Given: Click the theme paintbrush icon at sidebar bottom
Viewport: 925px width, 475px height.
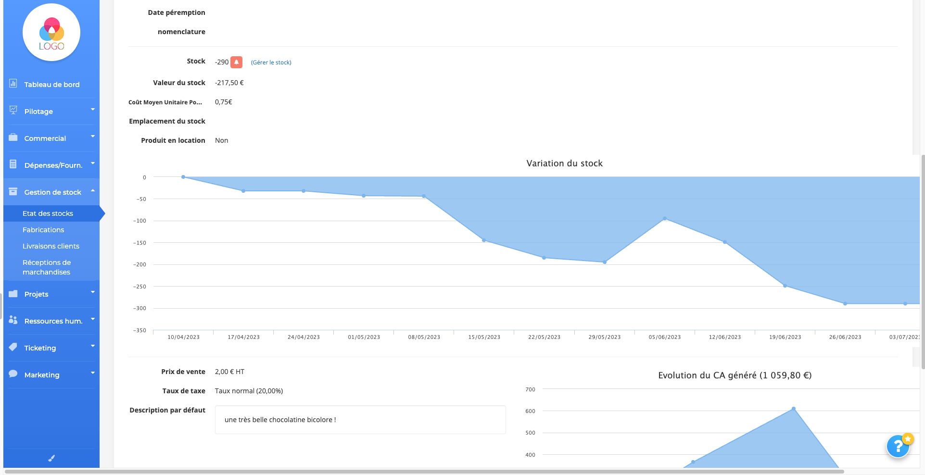Looking at the screenshot, I should 51,458.
